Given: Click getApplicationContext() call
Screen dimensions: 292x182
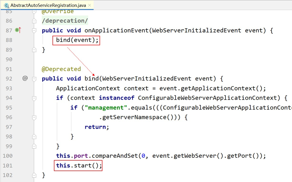Looking at the screenshot, I should 221,88.
